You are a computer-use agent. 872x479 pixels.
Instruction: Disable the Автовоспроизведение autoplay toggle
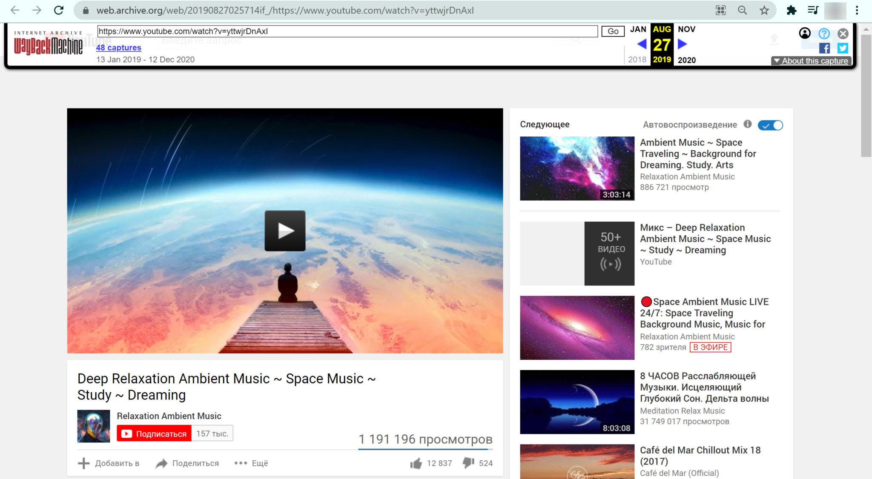(770, 125)
